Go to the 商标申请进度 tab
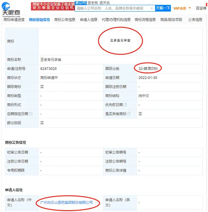 point(14,20)
